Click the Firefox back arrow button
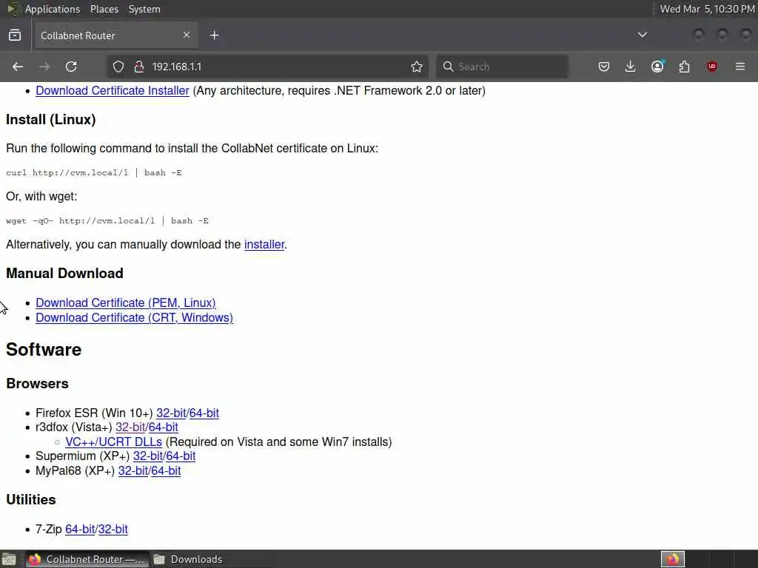This screenshot has width=758, height=568. [18, 67]
